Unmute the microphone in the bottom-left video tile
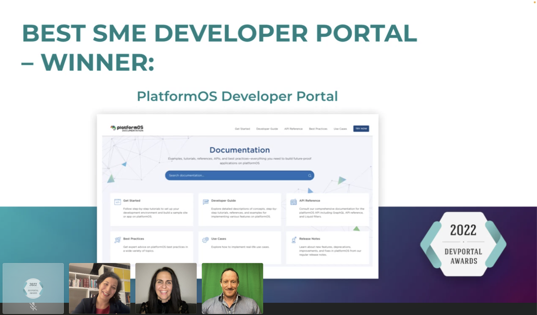This screenshot has height=315, width=537. 33,306
